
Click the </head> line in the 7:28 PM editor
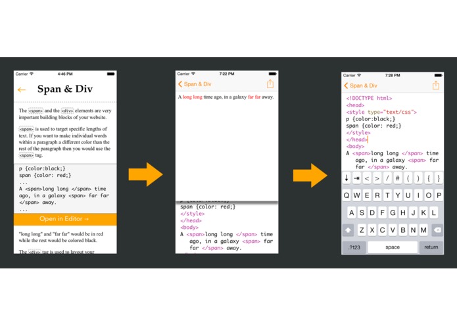click(x=357, y=139)
